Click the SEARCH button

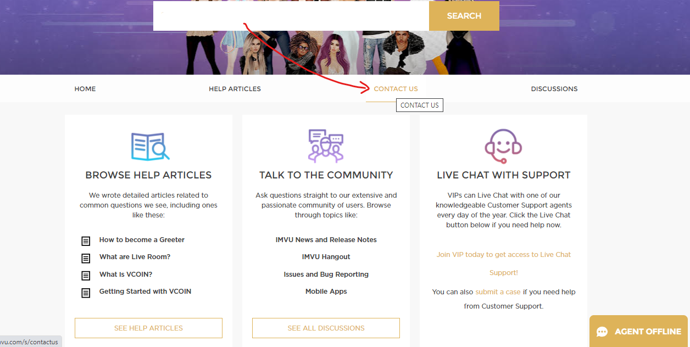click(464, 16)
